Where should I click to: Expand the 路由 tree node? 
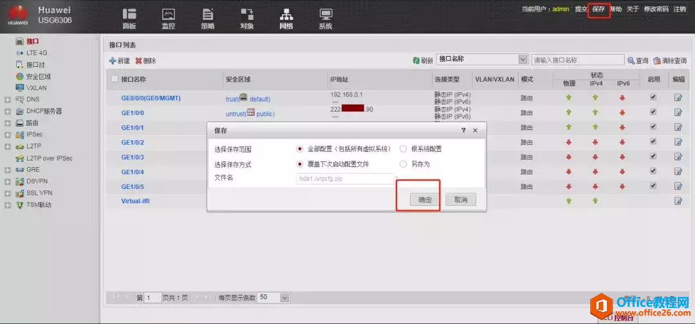(x=8, y=123)
